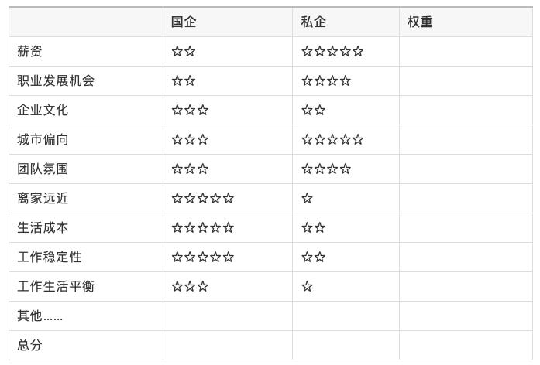Click the 权重 header cell
This screenshot has height=365, width=540.
click(420, 22)
